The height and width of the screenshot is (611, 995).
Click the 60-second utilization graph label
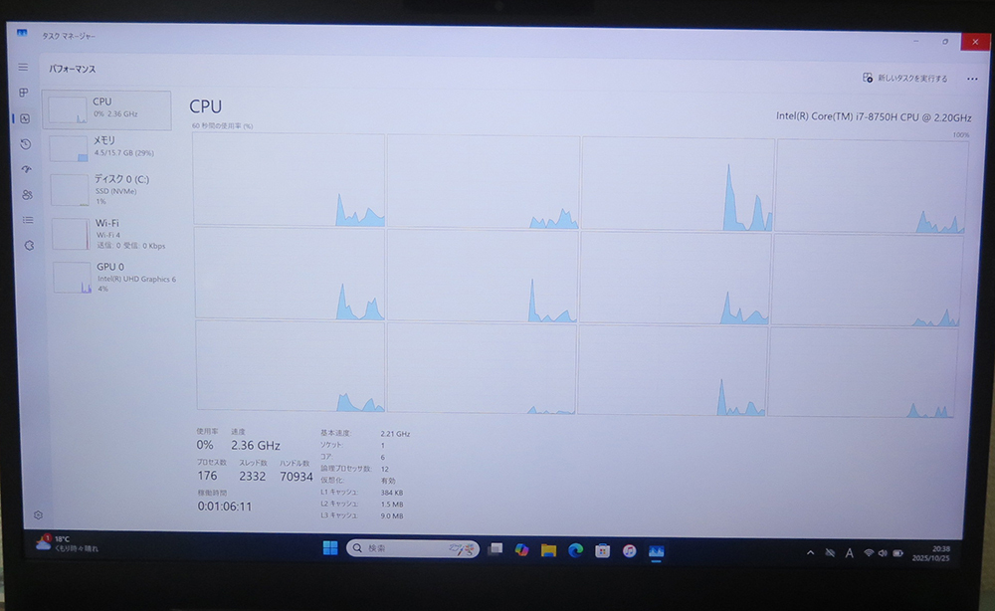coord(222,125)
